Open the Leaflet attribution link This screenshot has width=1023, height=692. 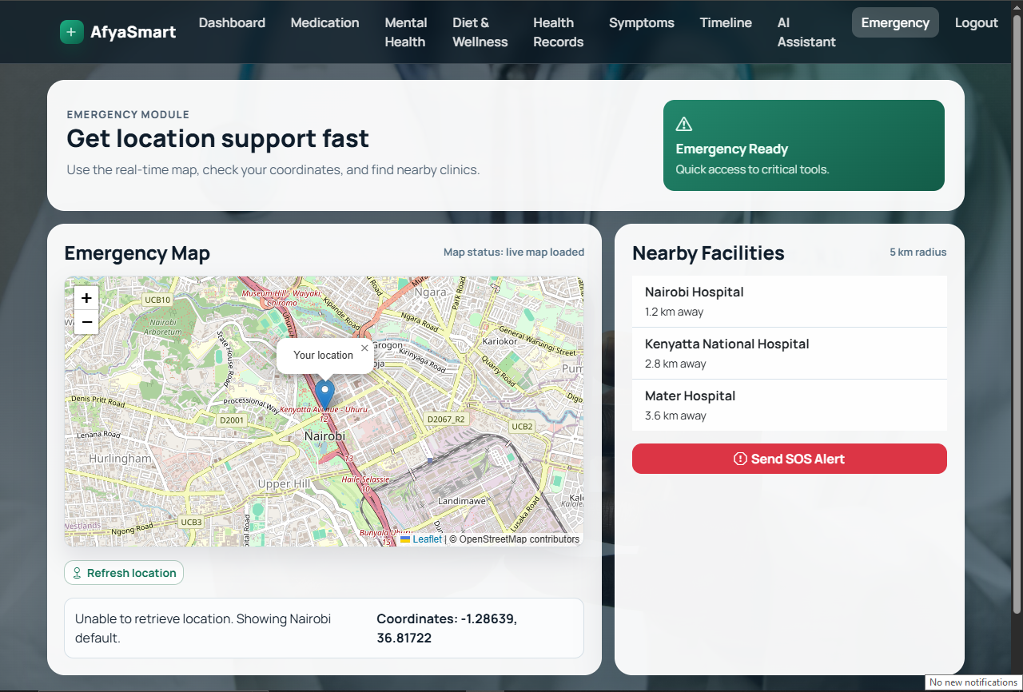(x=427, y=539)
